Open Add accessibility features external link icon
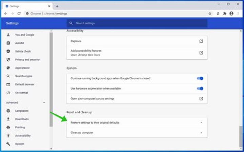Viewport: 244px width, 152px height. (x=201, y=53)
